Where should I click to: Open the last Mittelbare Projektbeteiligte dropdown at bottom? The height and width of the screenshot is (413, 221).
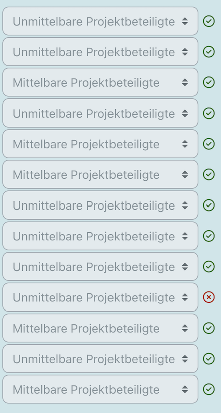[x=100, y=389]
